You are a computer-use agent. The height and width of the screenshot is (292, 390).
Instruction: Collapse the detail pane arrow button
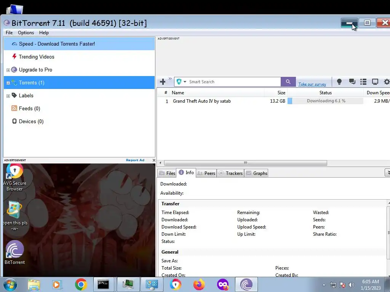point(387,172)
